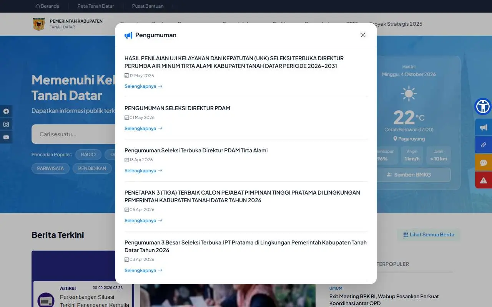Click the 12 May 2026 date text
492x307 pixels.
pos(141,76)
